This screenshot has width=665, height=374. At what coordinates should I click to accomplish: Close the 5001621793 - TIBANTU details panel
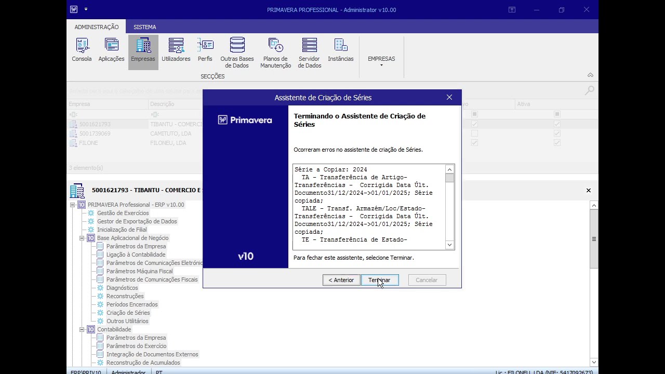589,191
